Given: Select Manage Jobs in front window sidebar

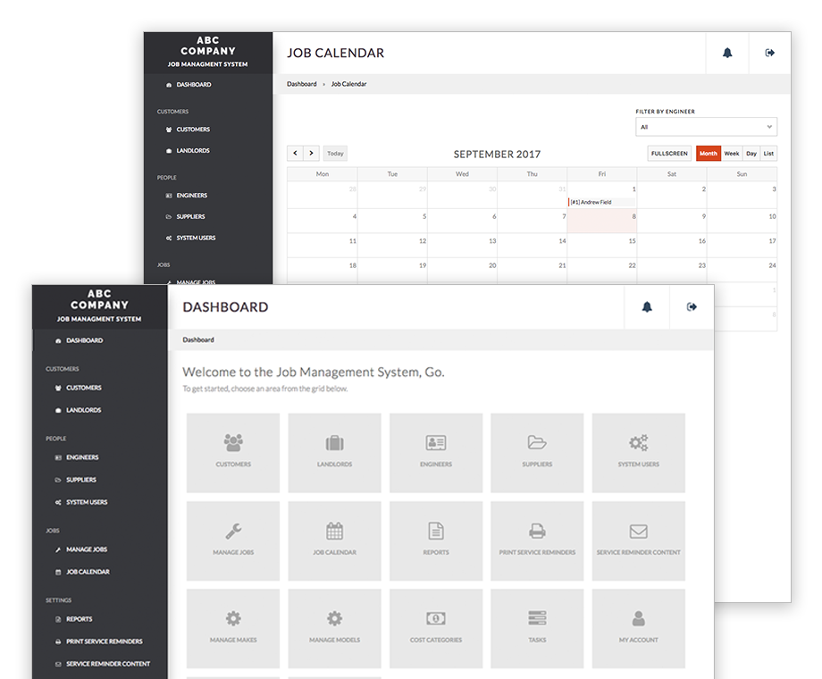Looking at the screenshot, I should pos(87,549).
